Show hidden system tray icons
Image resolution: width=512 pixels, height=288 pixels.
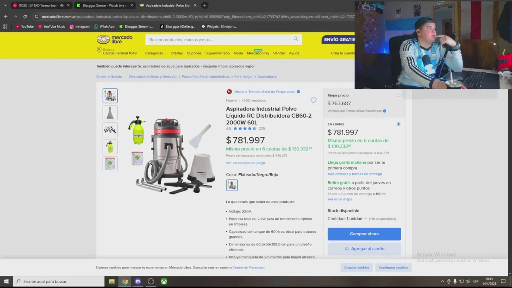click(442, 281)
